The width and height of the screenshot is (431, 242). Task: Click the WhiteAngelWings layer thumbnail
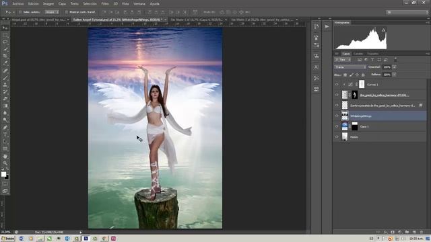[x=344, y=116]
